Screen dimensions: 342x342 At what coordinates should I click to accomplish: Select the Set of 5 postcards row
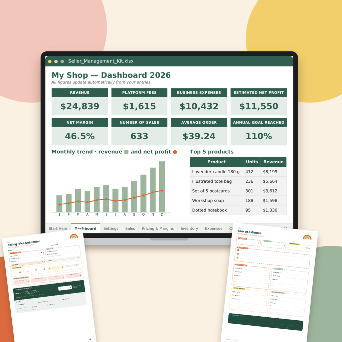238,191
